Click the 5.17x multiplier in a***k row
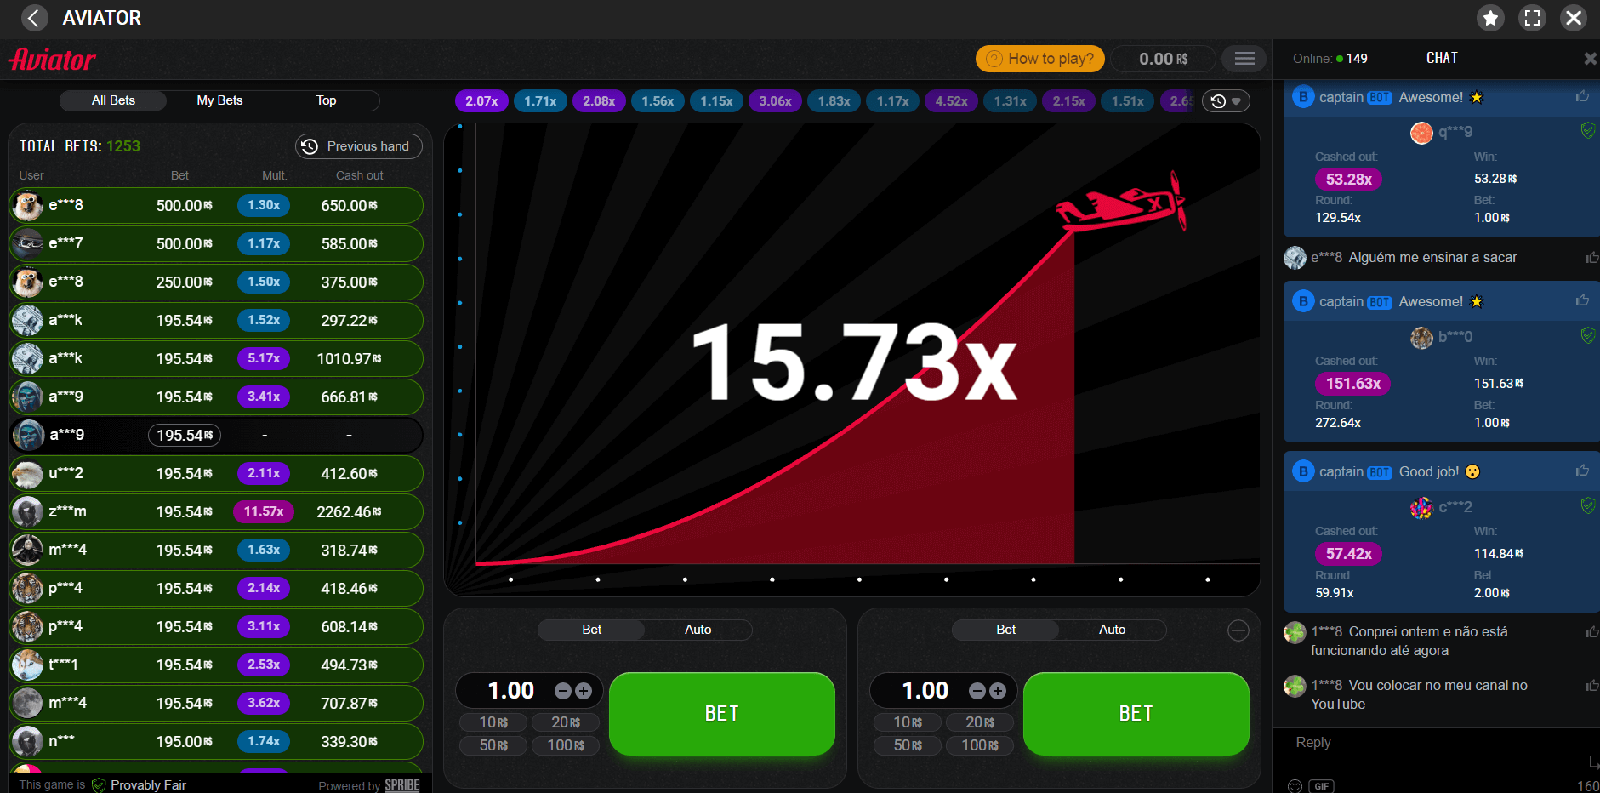 click(x=264, y=358)
